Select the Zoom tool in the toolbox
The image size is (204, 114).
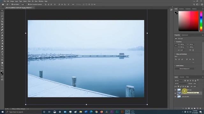pos(2,66)
